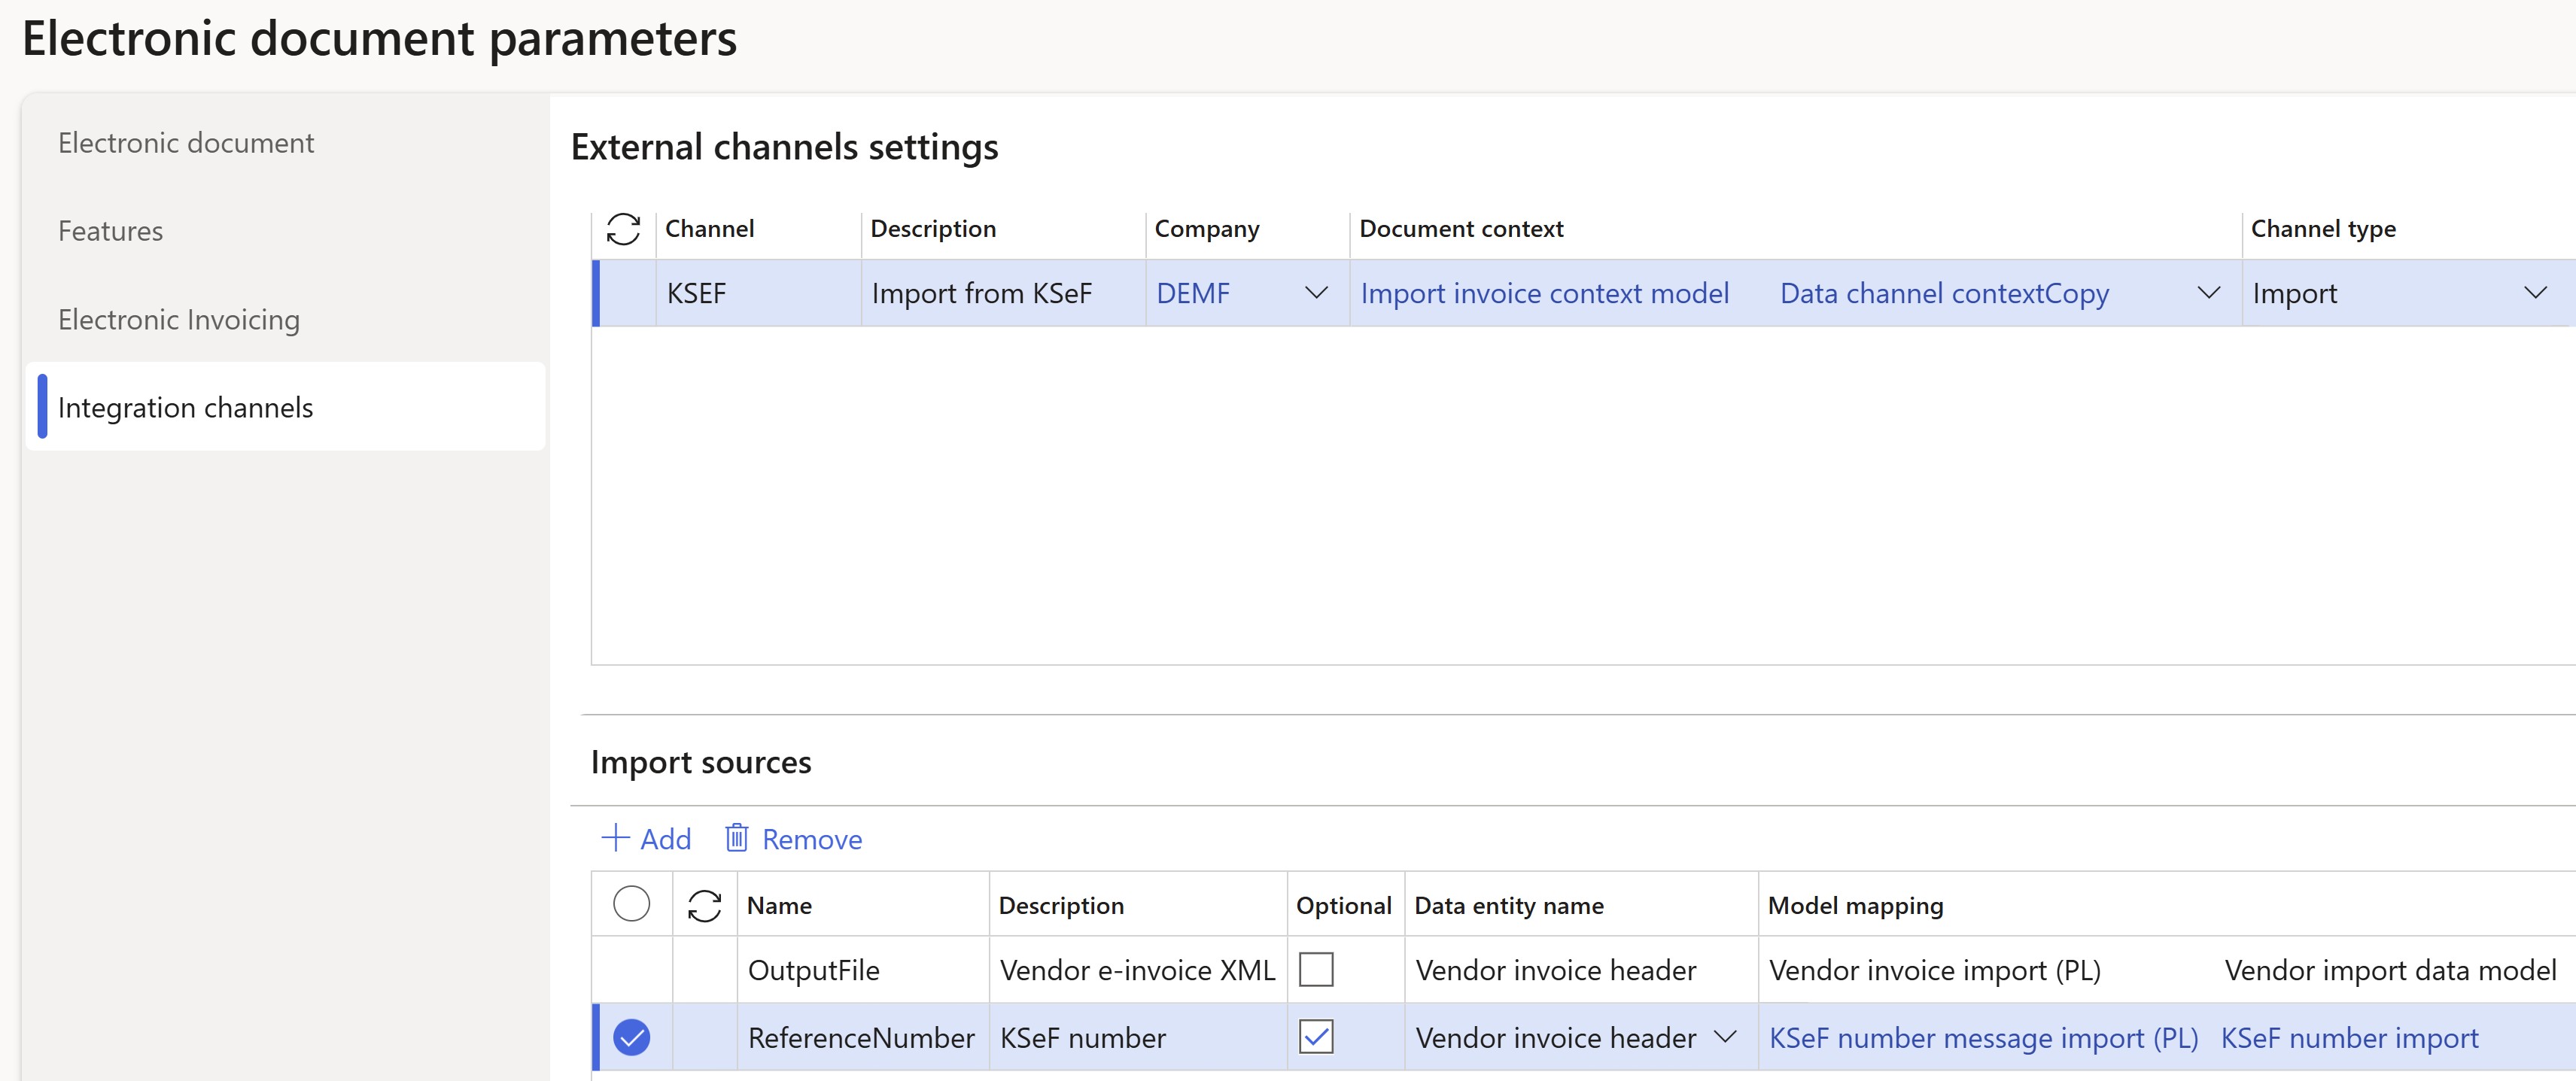Select the OutputFile name cell
This screenshot has width=2576, height=1081.
[863, 970]
